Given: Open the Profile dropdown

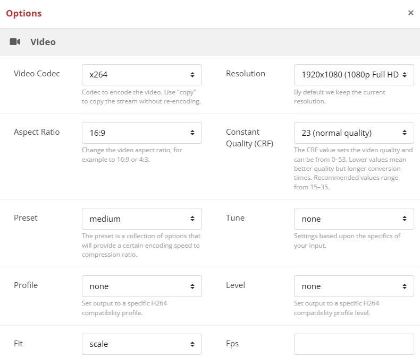Looking at the screenshot, I should click(x=142, y=286).
